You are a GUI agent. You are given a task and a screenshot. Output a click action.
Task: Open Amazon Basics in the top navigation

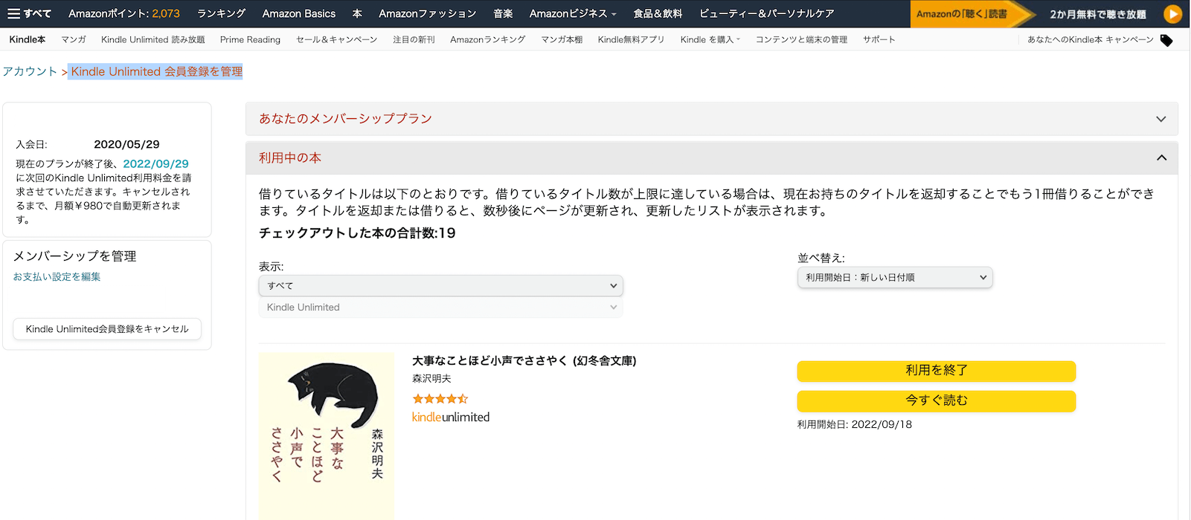pyautogui.click(x=299, y=13)
